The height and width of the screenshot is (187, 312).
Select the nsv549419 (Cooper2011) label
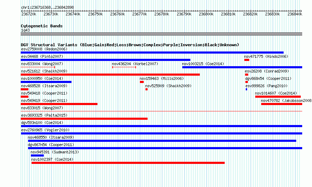(x=44, y=101)
